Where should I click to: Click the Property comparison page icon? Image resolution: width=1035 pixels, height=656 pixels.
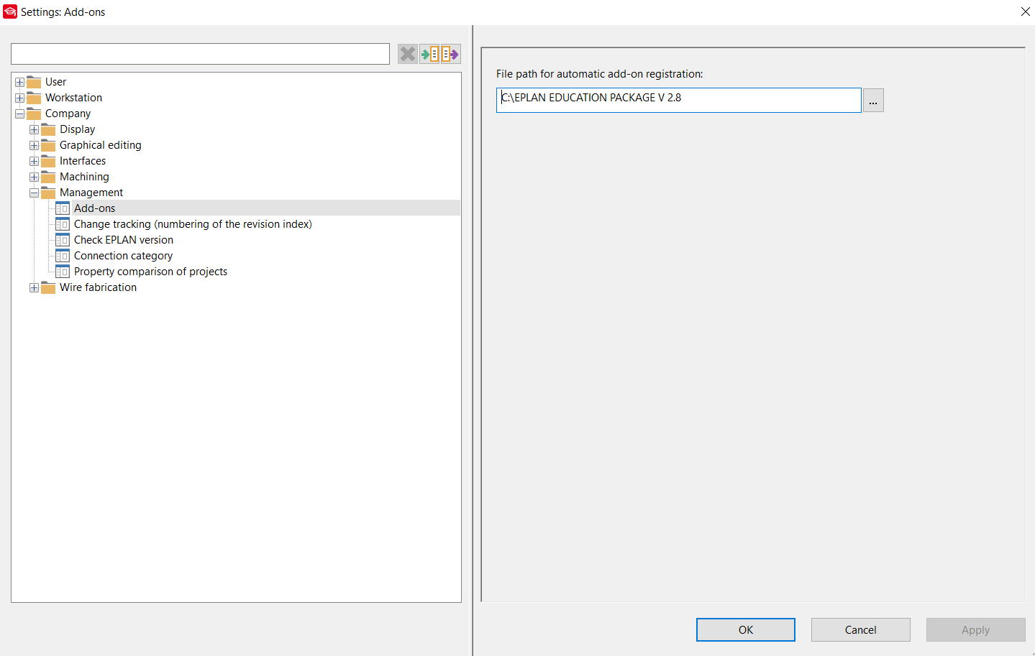click(x=63, y=272)
